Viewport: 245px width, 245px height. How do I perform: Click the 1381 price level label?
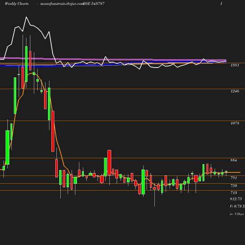coord(235,65)
